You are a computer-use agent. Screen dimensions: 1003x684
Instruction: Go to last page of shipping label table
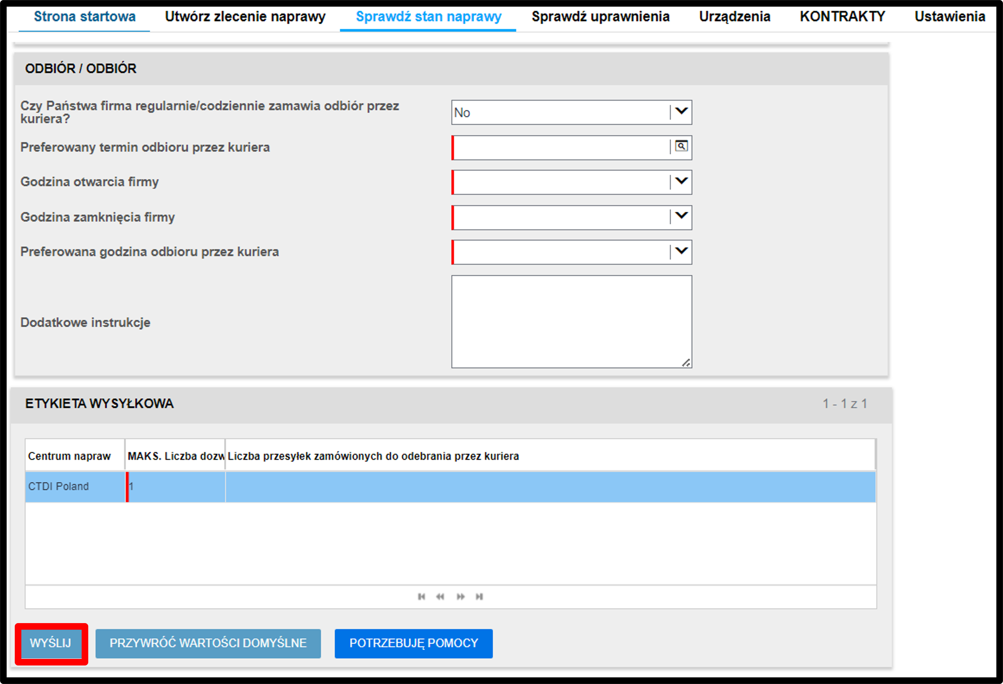[x=479, y=596]
